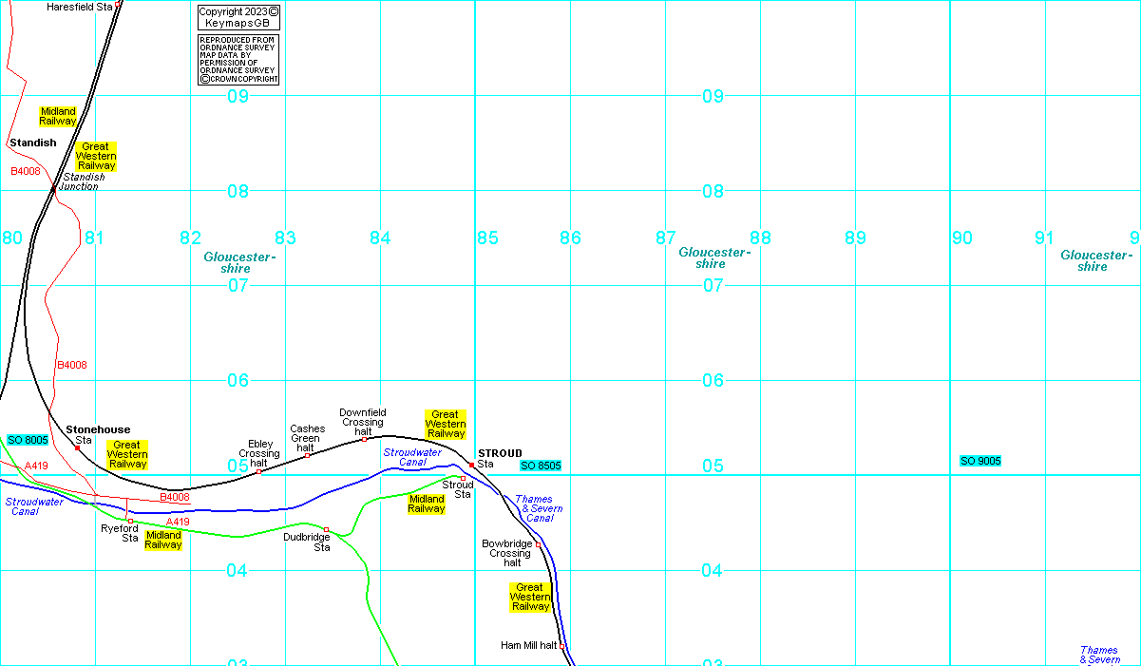Click the Ryeford Sta station marker
The height and width of the screenshot is (666, 1141).
point(130,521)
